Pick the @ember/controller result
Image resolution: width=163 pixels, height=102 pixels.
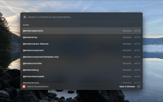32,63
